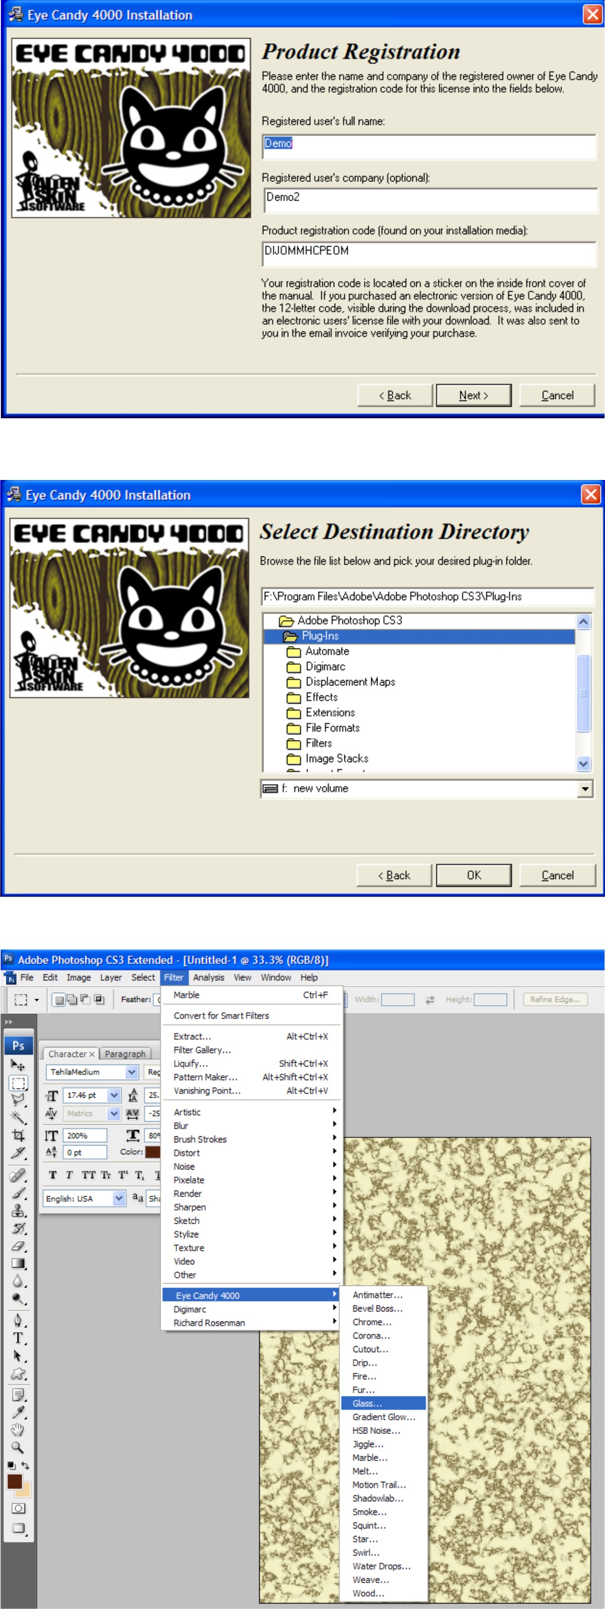Viewport: 605px width, 1609px height.
Task: Click the registered user's company field
Action: click(x=430, y=200)
